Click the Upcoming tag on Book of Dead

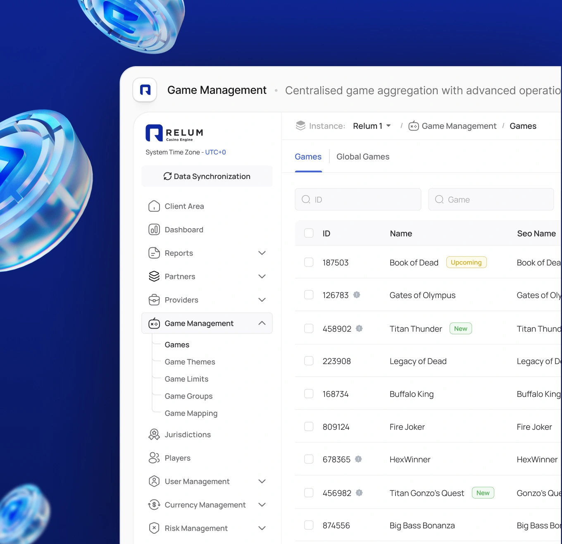466,262
